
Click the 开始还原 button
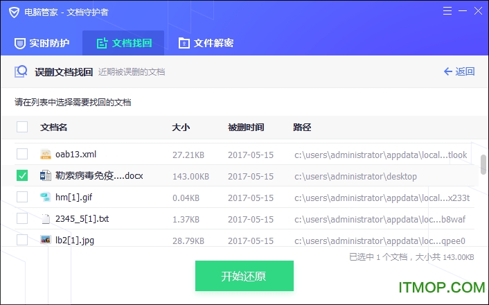[244, 276]
